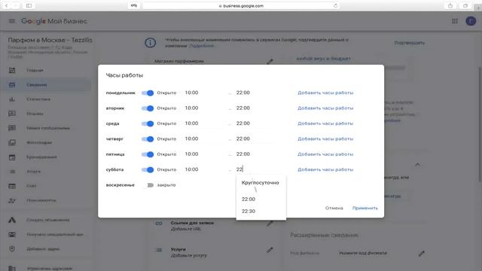482x271 pixels.
Task: Click the Добавить адрес pin icon
Action: tap(12, 249)
